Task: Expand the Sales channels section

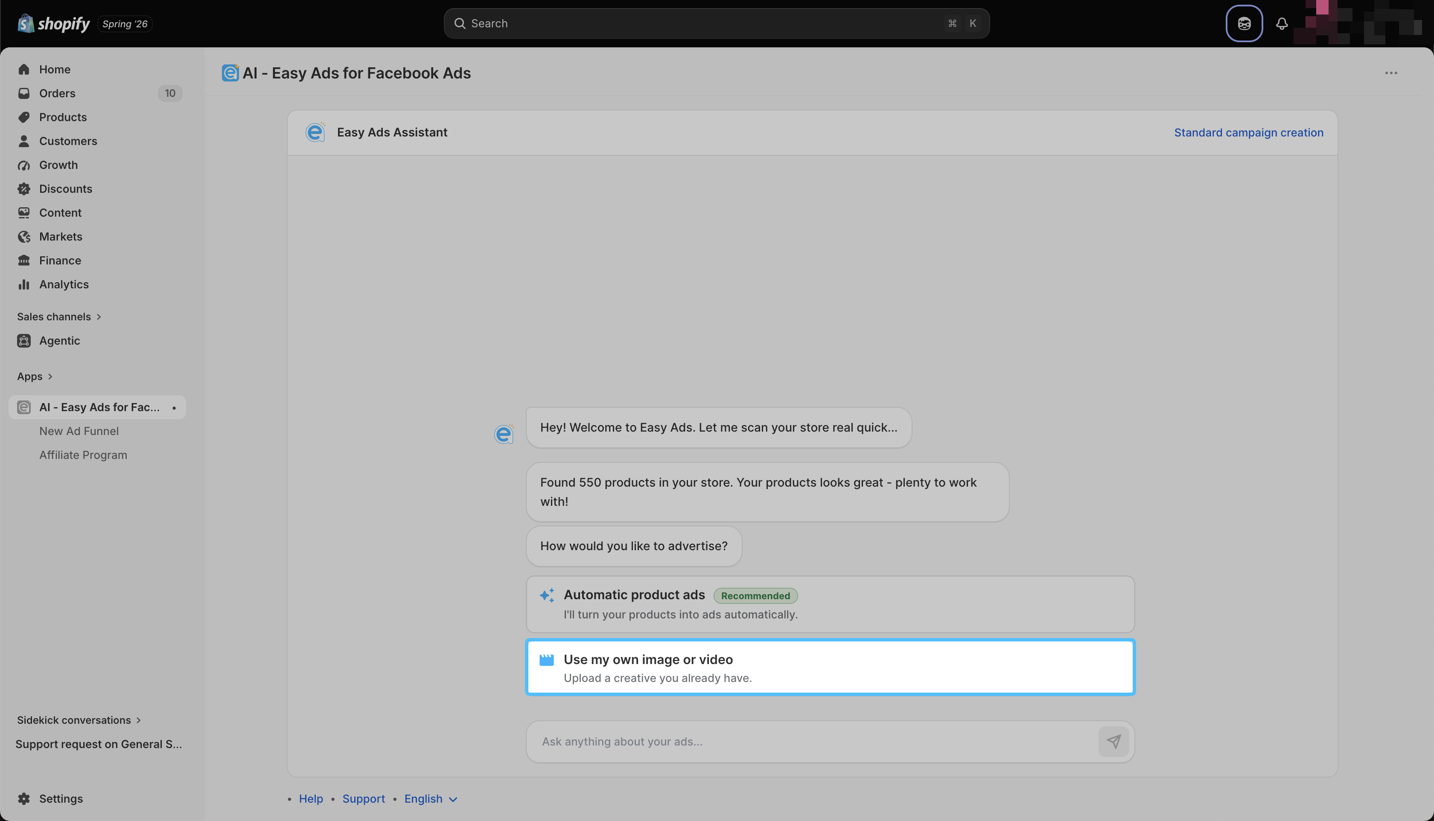Action: click(59, 316)
